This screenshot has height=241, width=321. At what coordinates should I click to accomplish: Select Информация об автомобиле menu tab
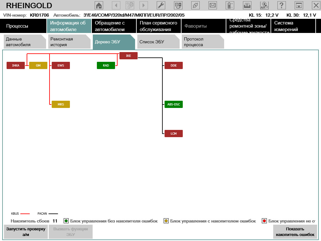(x=69, y=26)
